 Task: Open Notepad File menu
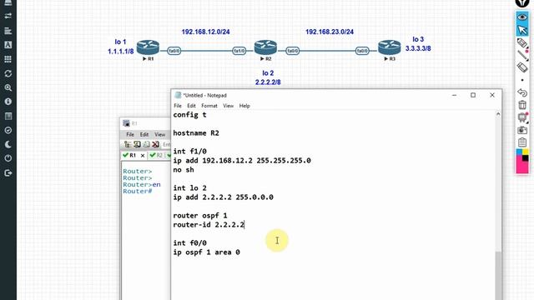[x=178, y=106]
